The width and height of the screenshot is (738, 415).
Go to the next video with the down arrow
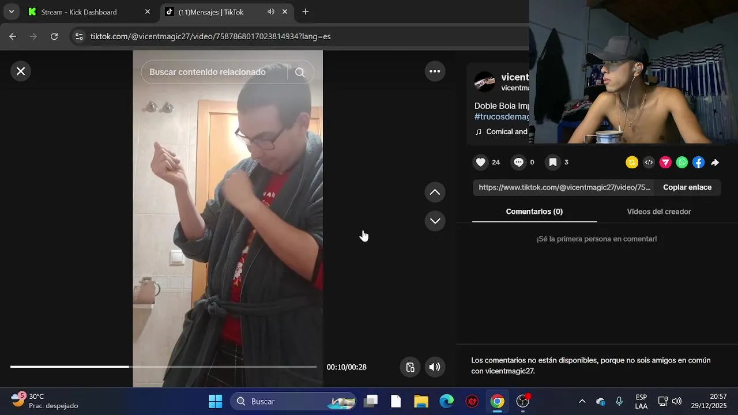tap(435, 221)
